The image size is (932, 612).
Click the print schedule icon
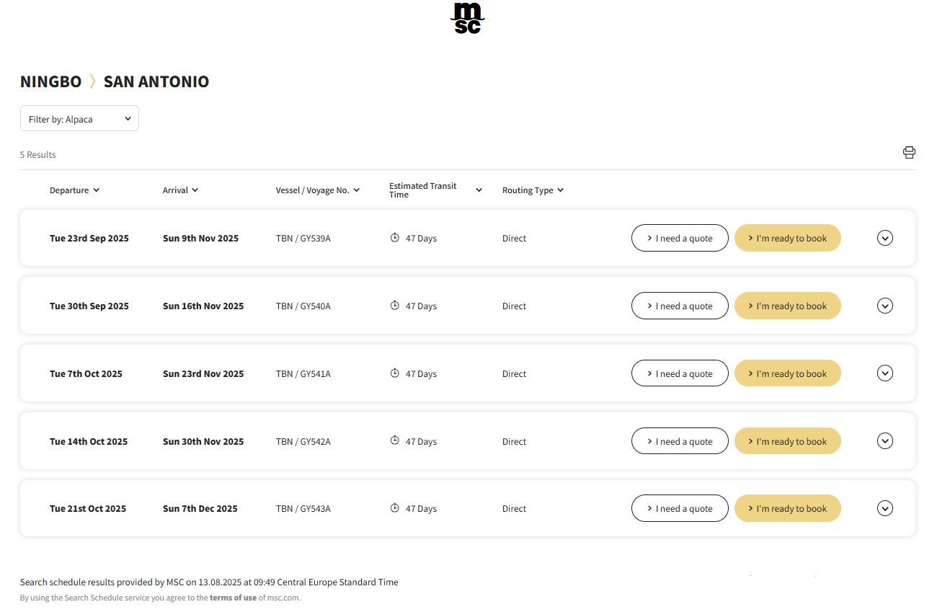click(x=909, y=152)
